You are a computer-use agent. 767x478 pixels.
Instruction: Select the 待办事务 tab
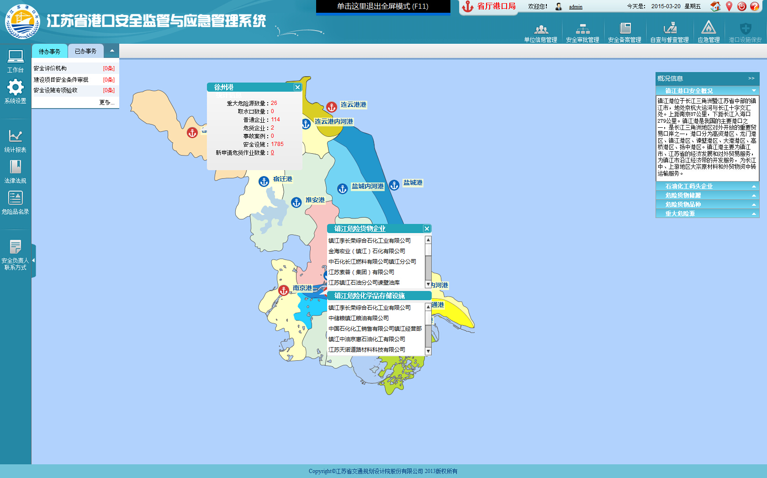49,52
